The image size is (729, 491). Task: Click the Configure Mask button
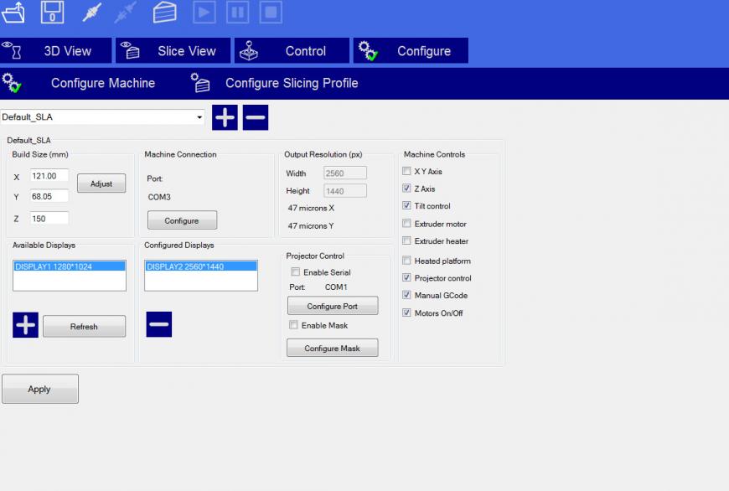pos(332,349)
